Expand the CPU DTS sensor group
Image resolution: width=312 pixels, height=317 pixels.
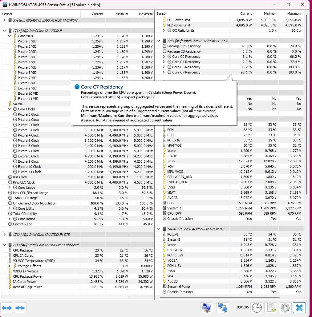coord(4,235)
